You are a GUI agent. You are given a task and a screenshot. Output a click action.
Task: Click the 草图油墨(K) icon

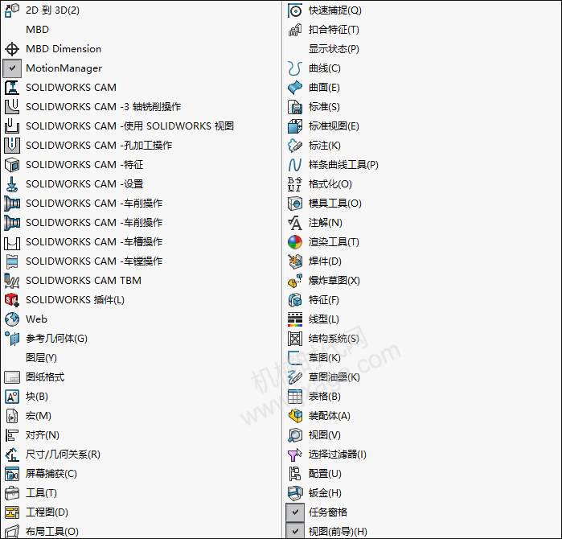tap(295, 377)
